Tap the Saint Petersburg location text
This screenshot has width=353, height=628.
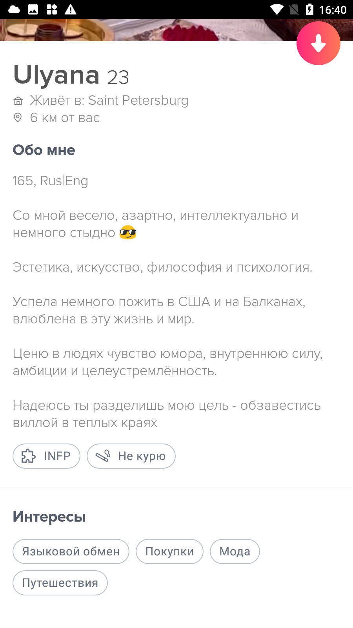click(138, 100)
